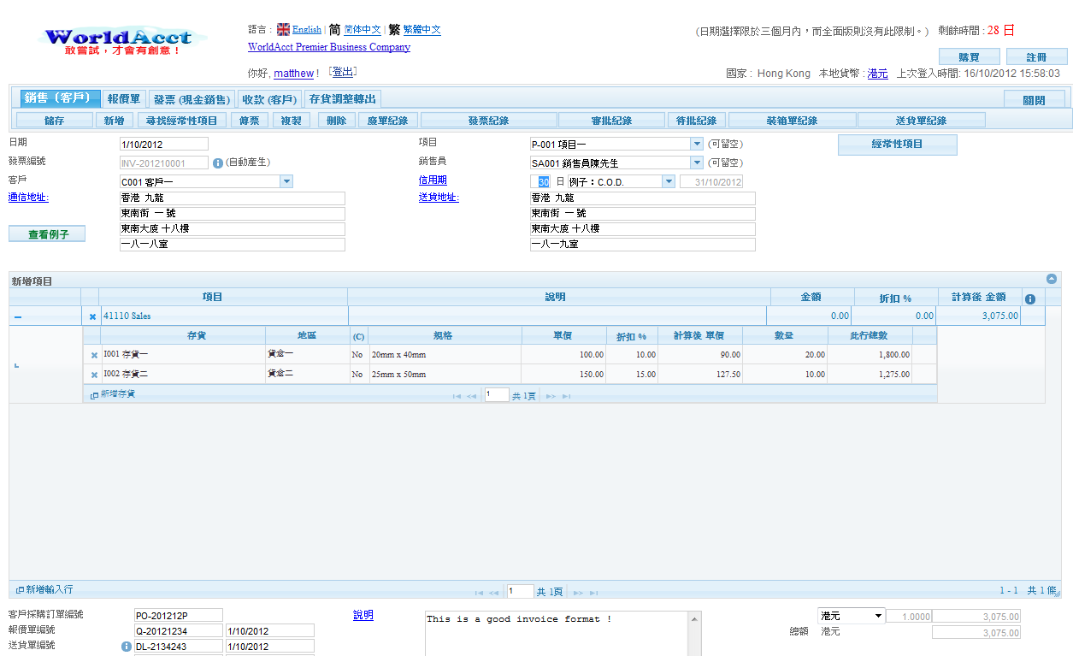Remove inventory line I001 with its X icon
The width and height of the screenshot is (1073, 656).
pyautogui.click(x=94, y=355)
